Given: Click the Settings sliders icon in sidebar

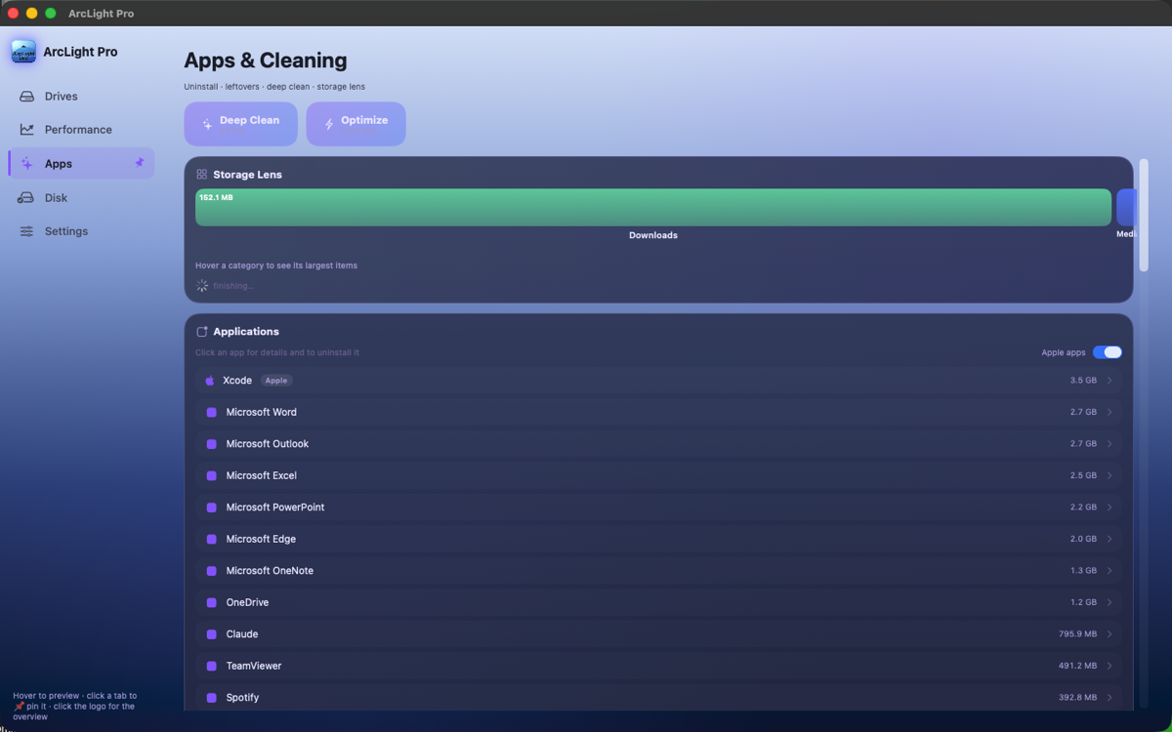Looking at the screenshot, I should click(x=26, y=231).
